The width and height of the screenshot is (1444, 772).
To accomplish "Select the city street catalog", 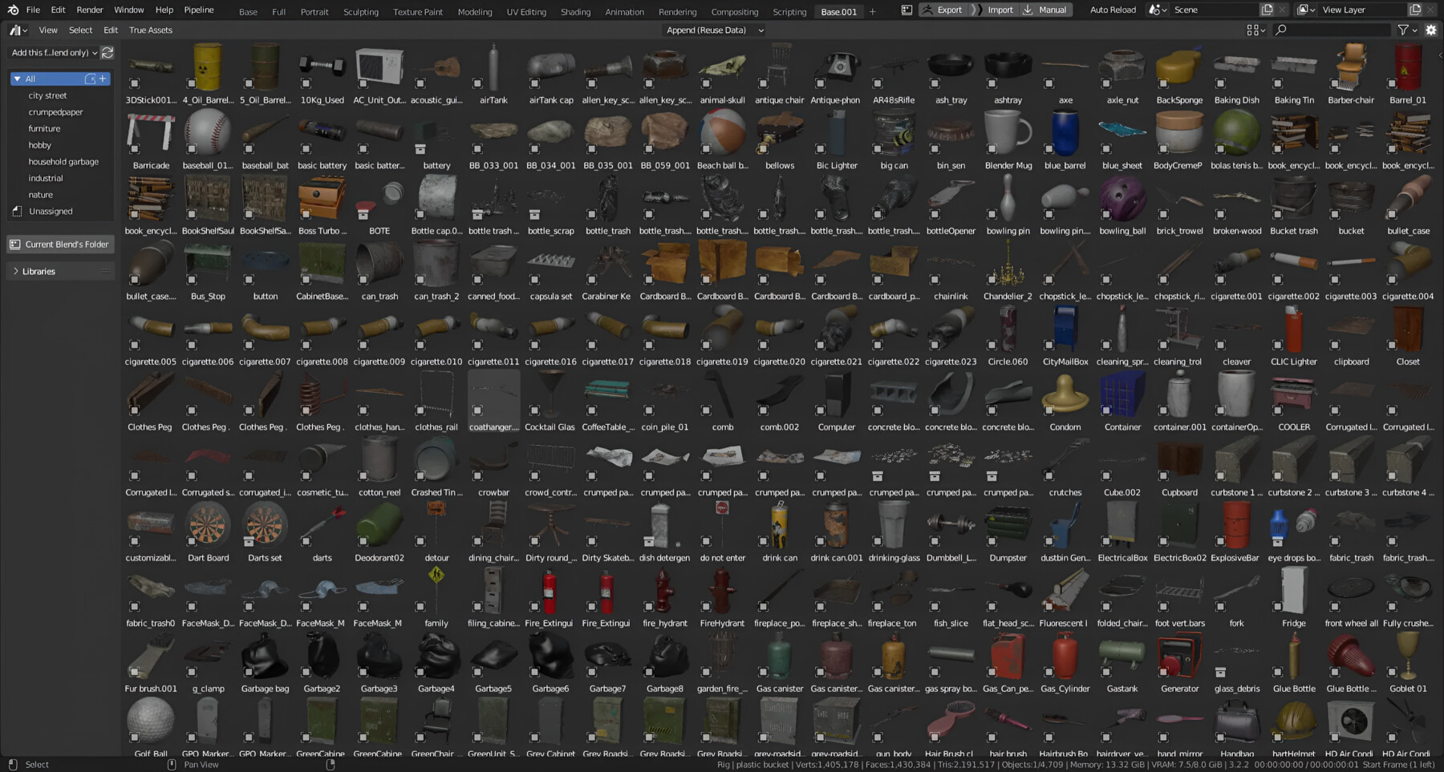I will pos(48,95).
